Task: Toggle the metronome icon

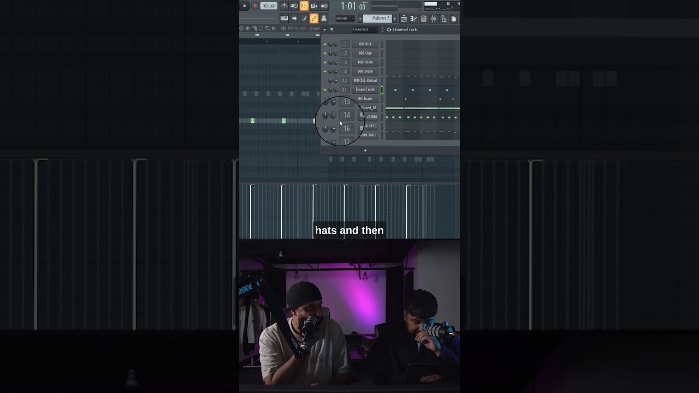Action: (284, 6)
